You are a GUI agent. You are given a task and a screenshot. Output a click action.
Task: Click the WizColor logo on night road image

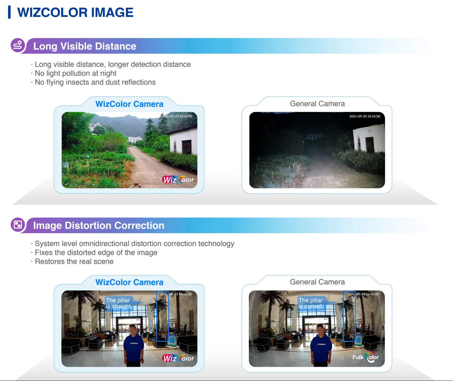click(178, 180)
